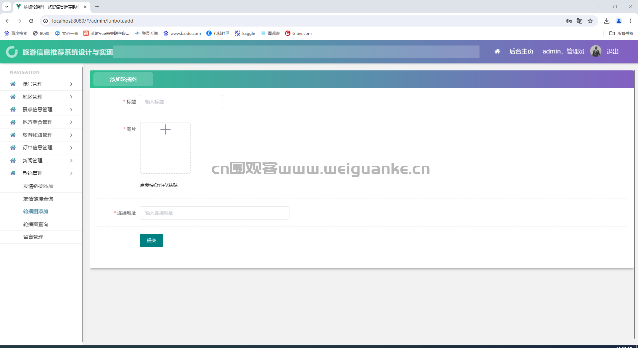Click the 退出 logout link
The height and width of the screenshot is (348, 638).
click(x=612, y=51)
